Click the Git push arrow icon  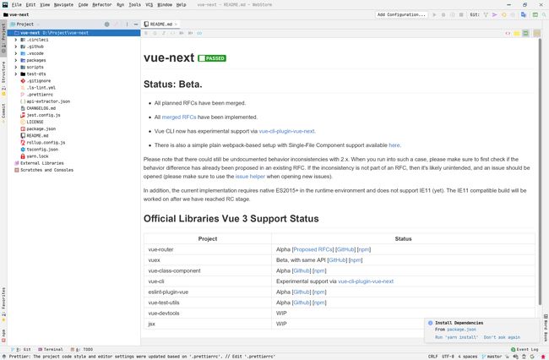pyautogui.click(x=494, y=14)
